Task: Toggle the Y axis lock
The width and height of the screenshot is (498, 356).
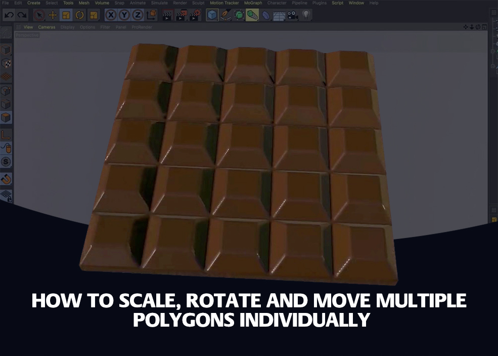Action: click(x=124, y=15)
